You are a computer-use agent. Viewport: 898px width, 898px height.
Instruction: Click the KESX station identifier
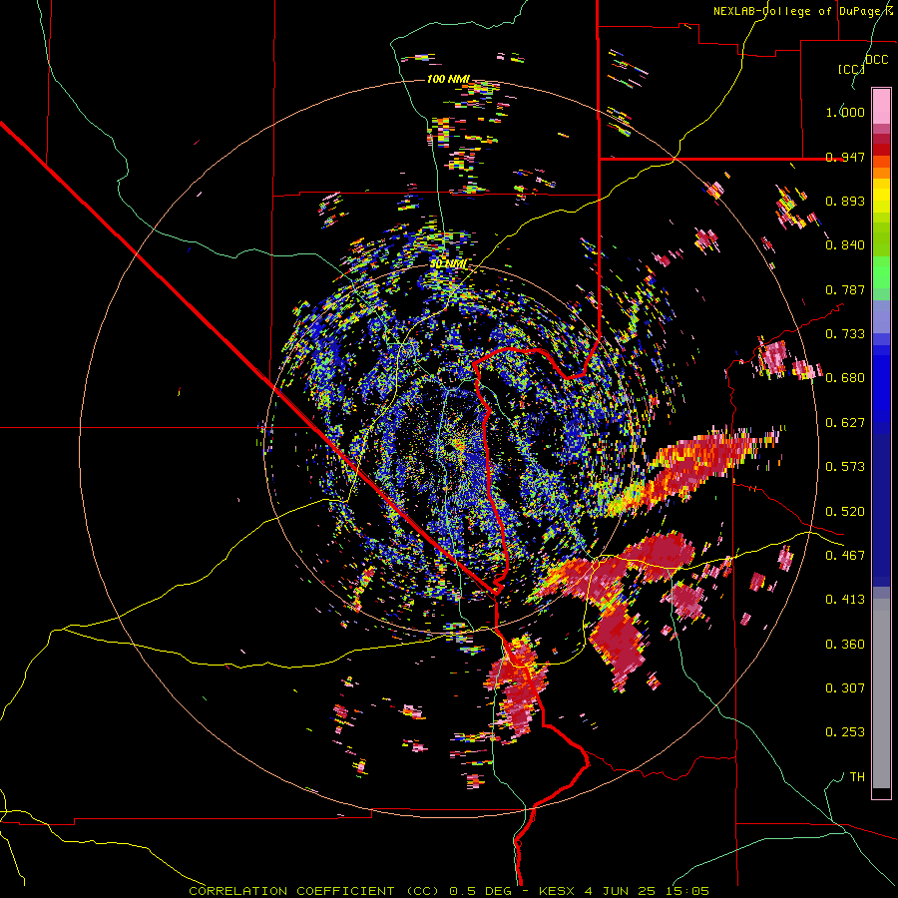click(556, 891)
